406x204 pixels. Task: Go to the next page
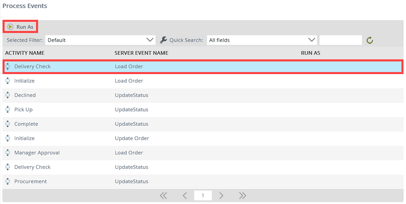coord(221,195)
